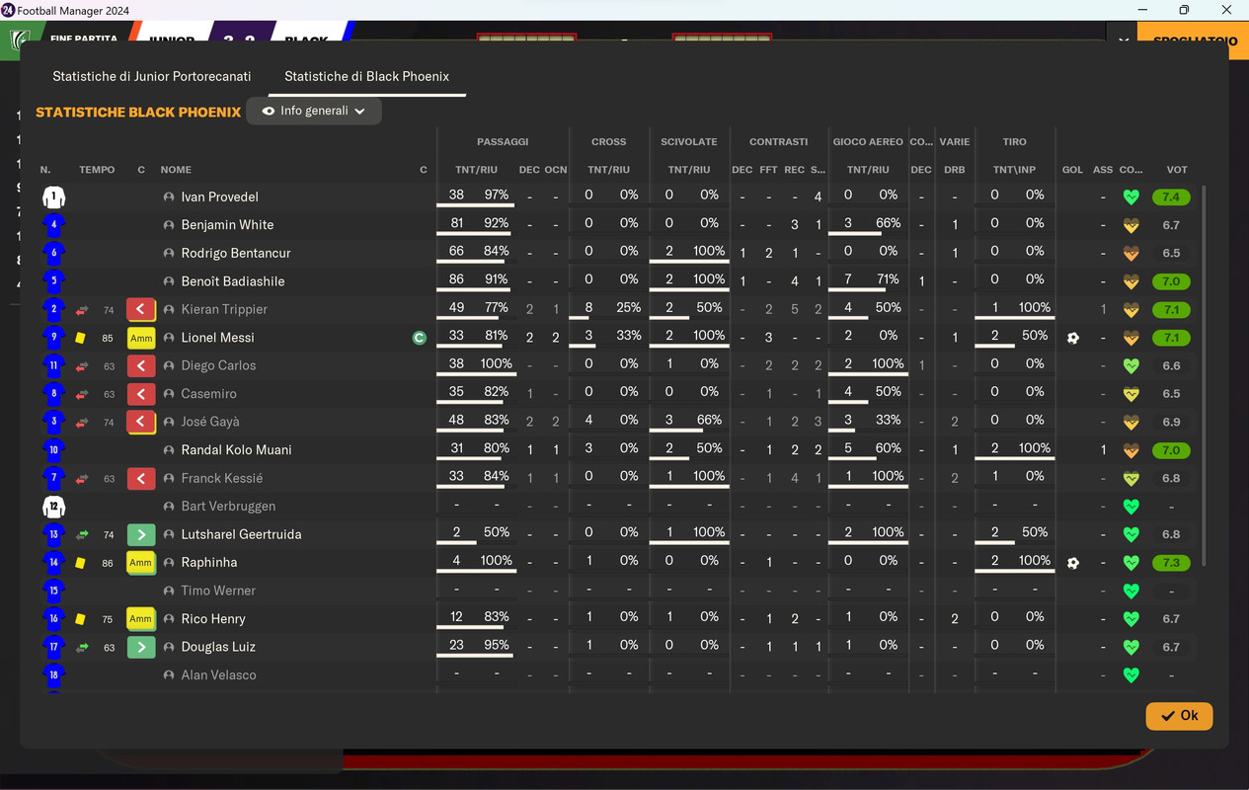
Task: Click the SPOGLIATOIO button behind the dialog
Action: tap(1193, 40)
